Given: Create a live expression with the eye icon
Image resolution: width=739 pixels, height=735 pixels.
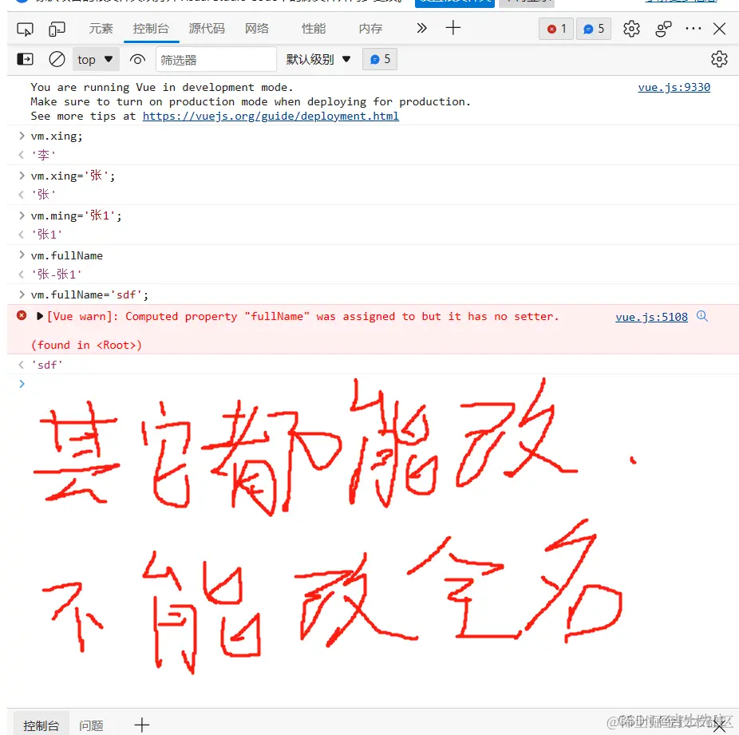Looking at the screenshot, I should pos(136,58).
